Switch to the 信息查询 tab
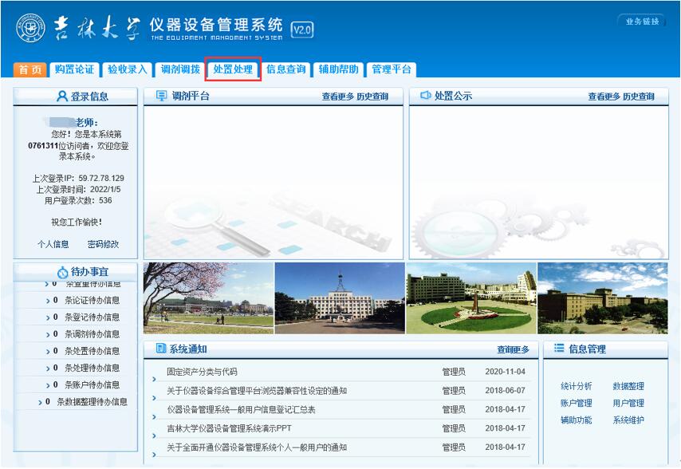The width and height of the screenshot is (681, 469). click(285, 69)
